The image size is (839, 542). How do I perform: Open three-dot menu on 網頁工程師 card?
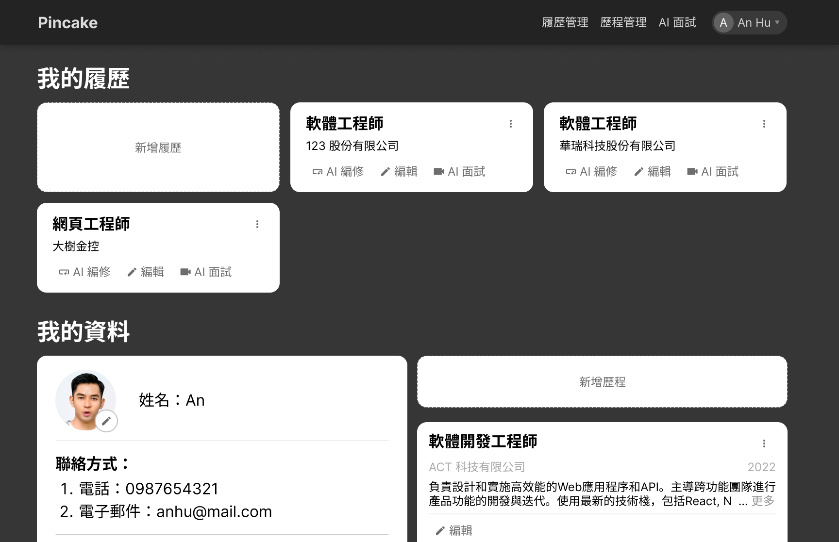coord(257,225)
